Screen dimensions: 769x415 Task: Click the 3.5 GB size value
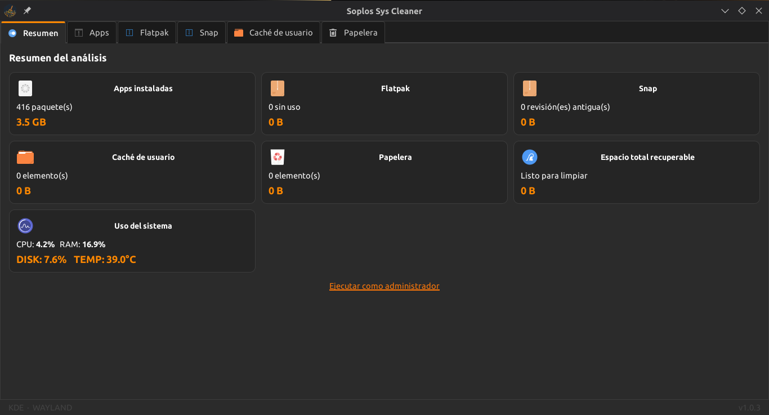[31, 122]
